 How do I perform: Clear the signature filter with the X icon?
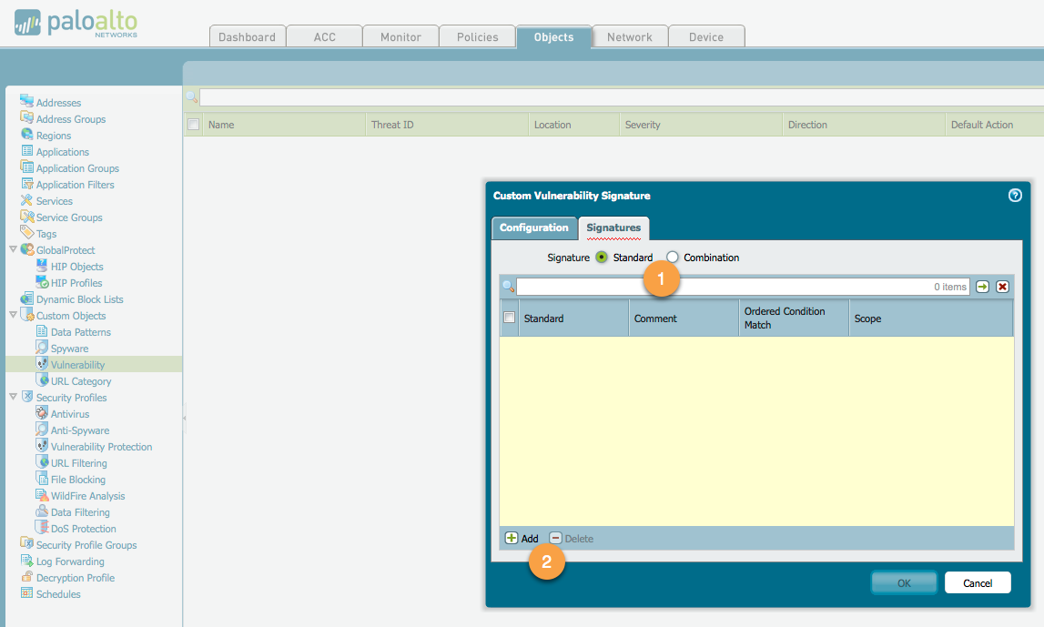pos(1002,286)
